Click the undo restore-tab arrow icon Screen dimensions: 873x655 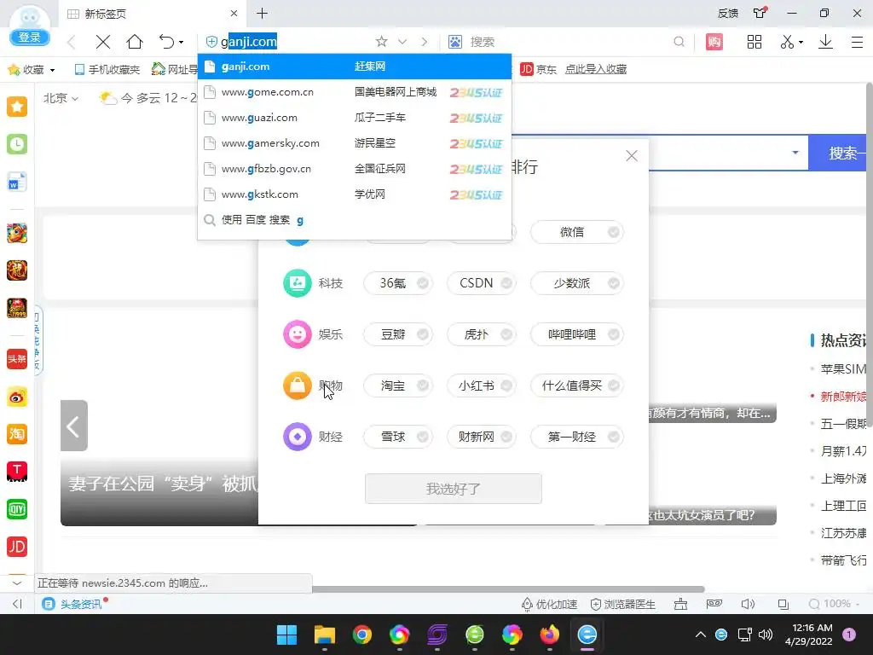coord(166,42)
